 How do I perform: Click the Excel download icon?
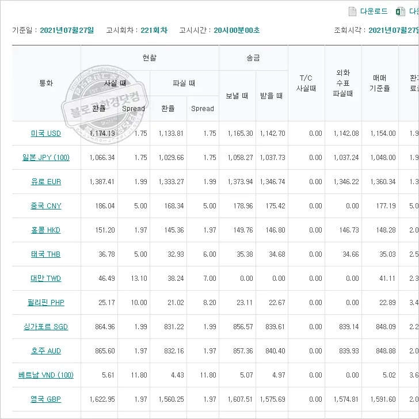point(401,12)
